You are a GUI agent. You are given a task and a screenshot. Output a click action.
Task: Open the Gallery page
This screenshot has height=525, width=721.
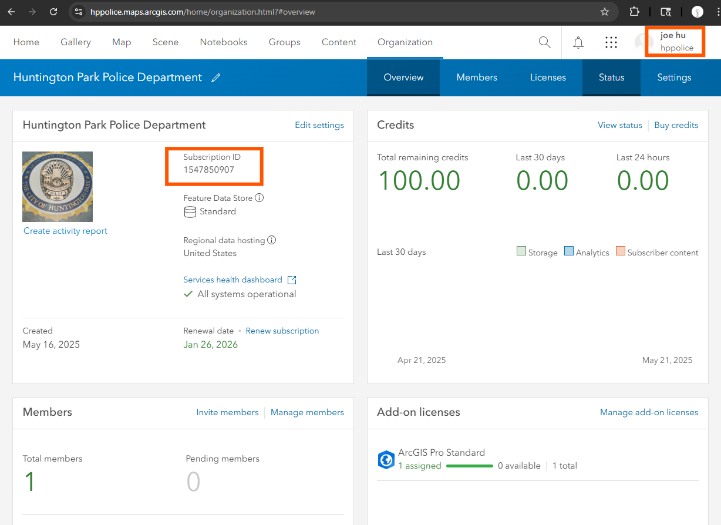pos(76,42)
